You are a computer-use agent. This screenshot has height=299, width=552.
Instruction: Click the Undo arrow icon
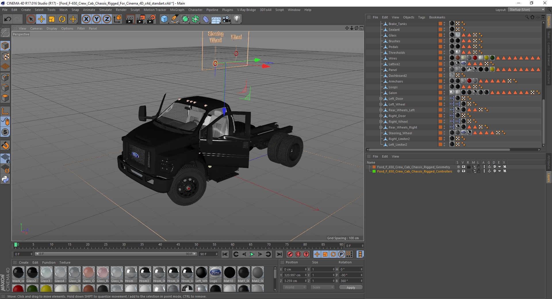(x=8, y=19)
